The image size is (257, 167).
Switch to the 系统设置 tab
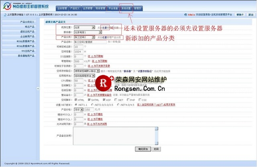pyautogui.click(x=126, y=8)
